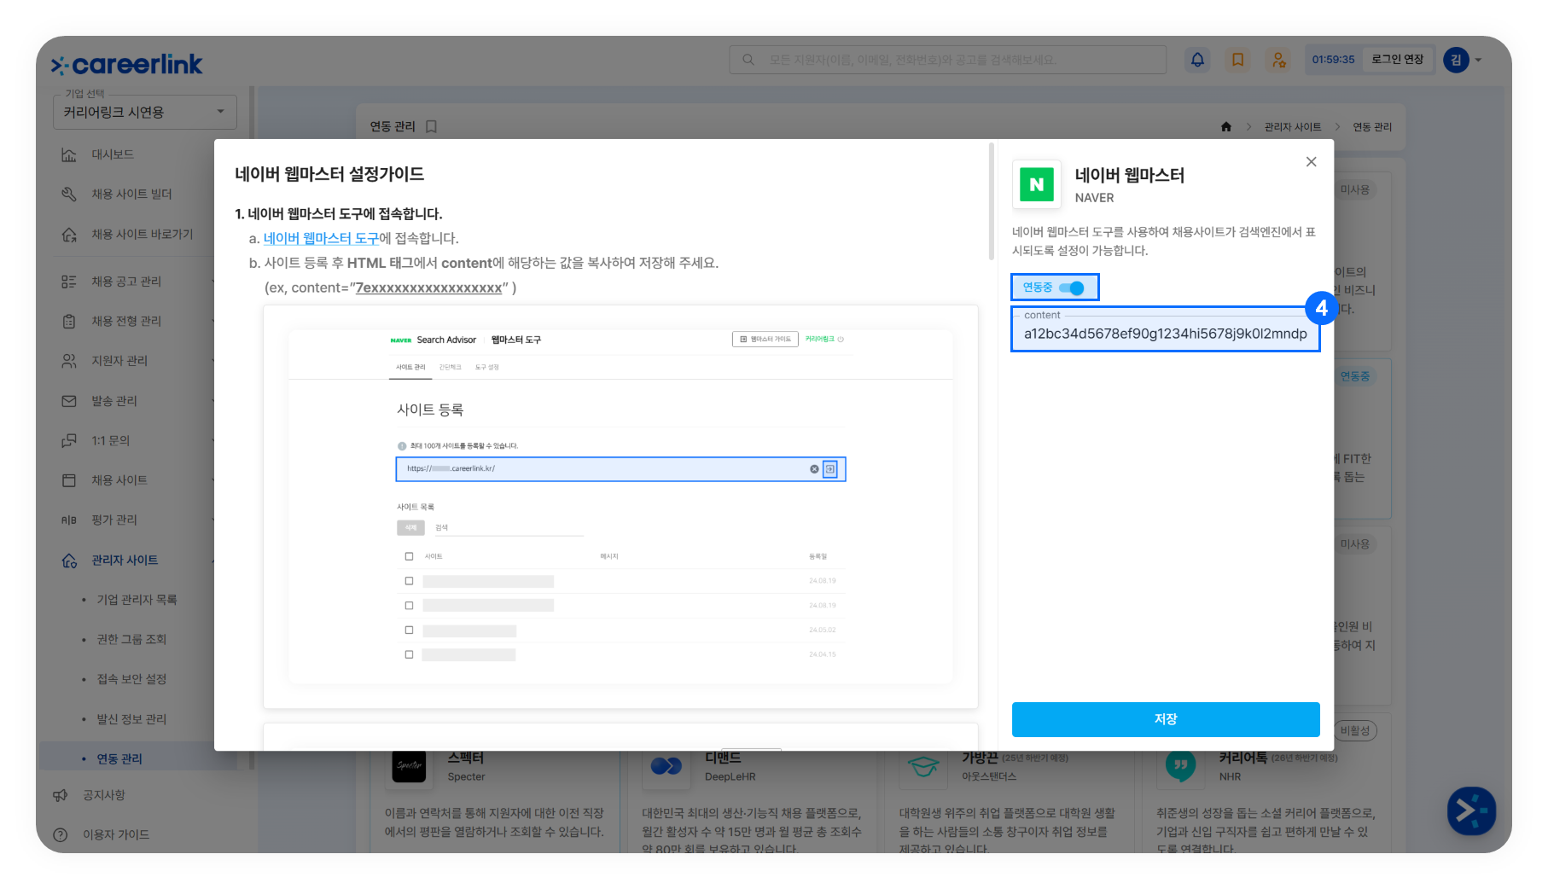The image size is (1548, 889).
Task: Collapse 관리자 사이트 menu
Action: [125, 560]
